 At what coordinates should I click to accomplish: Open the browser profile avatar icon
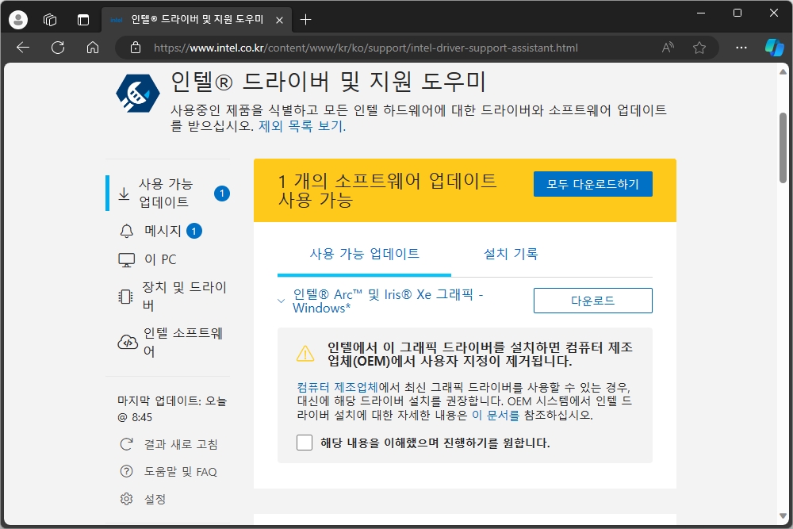pyautogui.click(x=18, y=20)
